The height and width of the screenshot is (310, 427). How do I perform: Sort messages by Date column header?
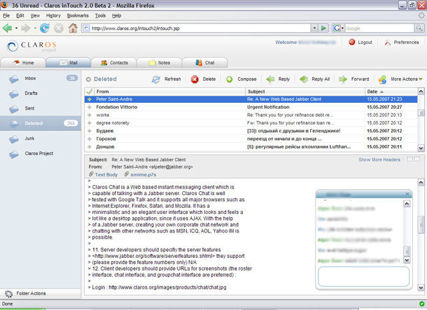tap(391, 92)
